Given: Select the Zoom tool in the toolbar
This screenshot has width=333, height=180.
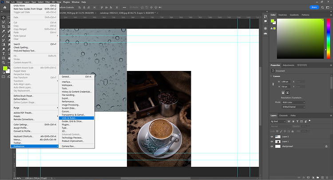Looking at the screenshot, I should (x=3, y=63).
